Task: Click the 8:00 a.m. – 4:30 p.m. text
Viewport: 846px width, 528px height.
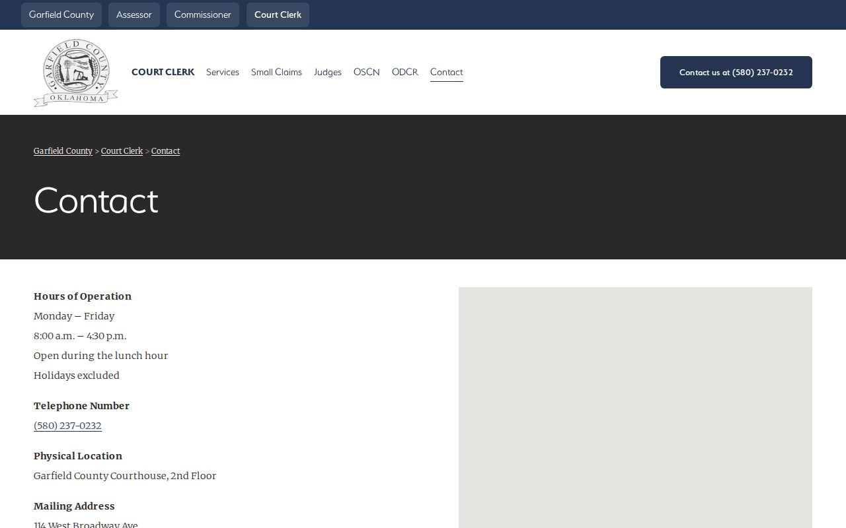Action: coord(80,336)
